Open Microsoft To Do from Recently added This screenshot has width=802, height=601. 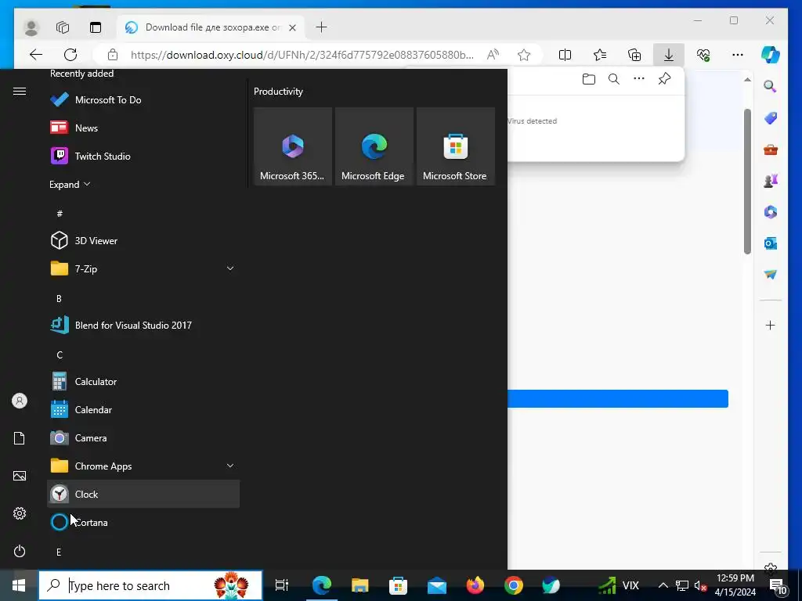pyautogui.click(x=143, y=99)
